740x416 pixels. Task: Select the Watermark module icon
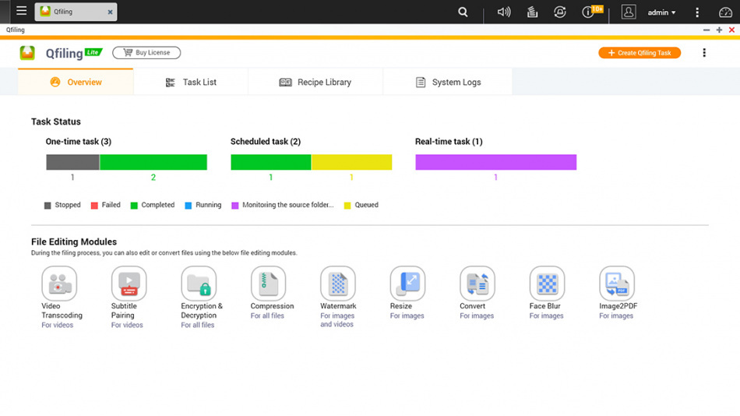pos(338,283)
